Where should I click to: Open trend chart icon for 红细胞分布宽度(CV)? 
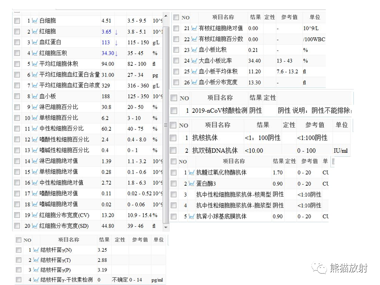(35, 215)
